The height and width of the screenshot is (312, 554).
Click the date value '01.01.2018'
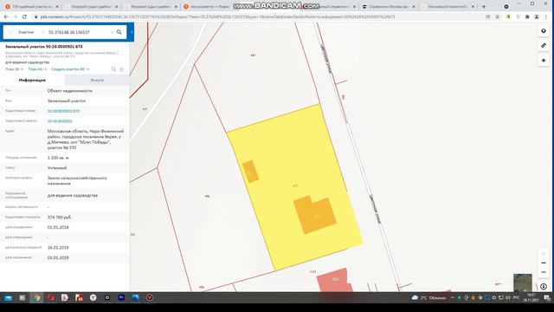(x=58, y=227)
